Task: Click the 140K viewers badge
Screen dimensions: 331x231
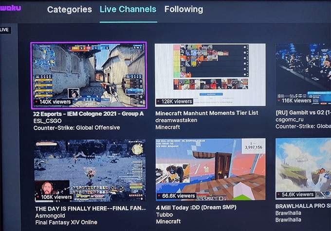Action: point(53,102)
